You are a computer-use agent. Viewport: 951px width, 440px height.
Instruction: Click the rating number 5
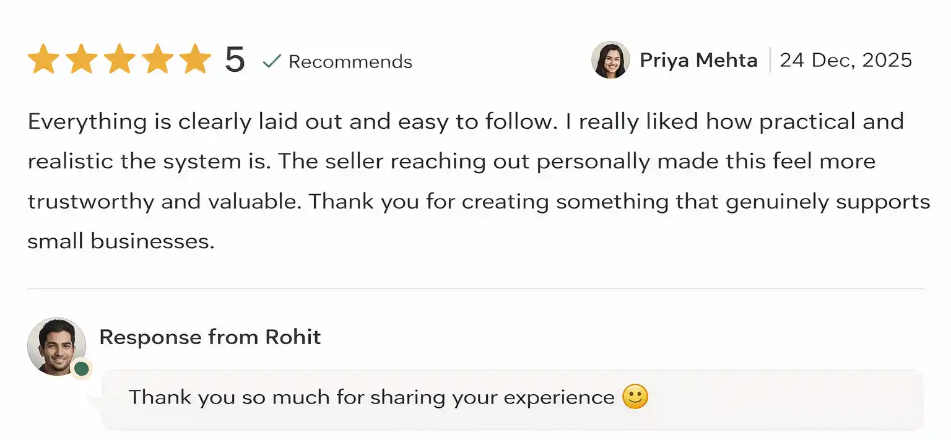(235, 60)
